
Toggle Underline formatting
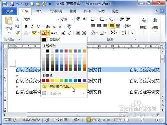click(38, 27)
